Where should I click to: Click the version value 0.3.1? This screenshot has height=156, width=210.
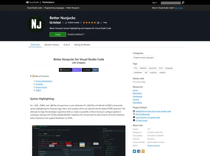pyautogui.click(x=149, y=129)
